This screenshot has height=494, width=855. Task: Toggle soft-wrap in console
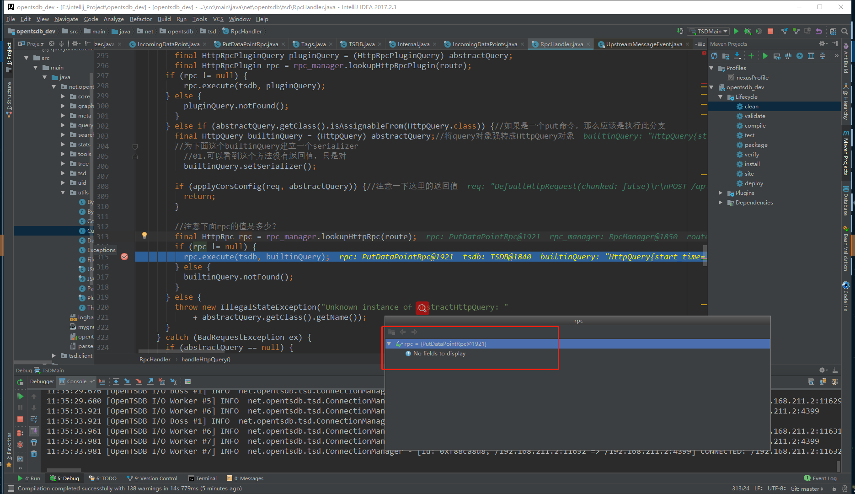[34, 419]
